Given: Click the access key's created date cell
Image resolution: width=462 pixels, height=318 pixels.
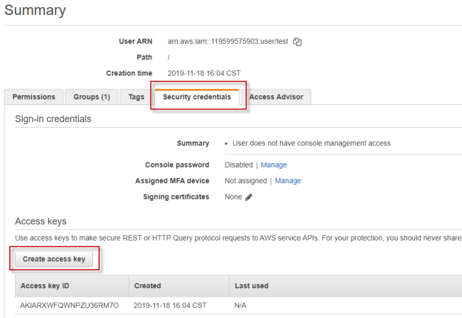Looking at the screenshot, I should click(170, 305).
